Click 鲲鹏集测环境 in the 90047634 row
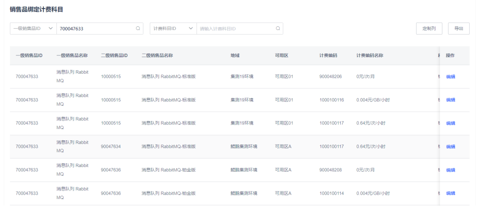Image resolution: width=480 pixels, height=214 pixels. [244, 146]
